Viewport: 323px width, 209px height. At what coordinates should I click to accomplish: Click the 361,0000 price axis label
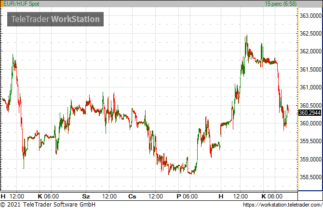click(310, 87)
